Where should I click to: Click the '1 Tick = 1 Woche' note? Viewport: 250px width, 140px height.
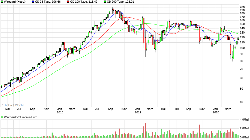[x=13, y=105]
